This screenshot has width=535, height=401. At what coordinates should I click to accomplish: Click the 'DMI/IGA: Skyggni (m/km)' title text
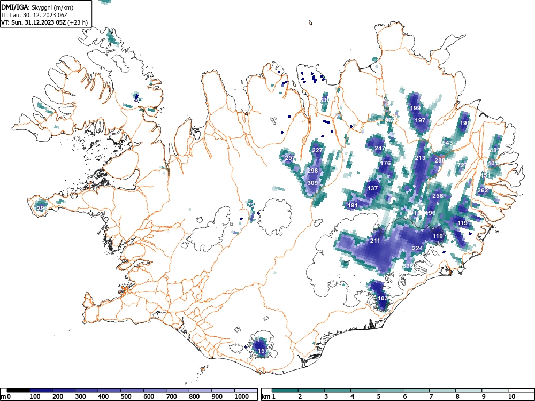pyautogui.click(x=37, y=7)
